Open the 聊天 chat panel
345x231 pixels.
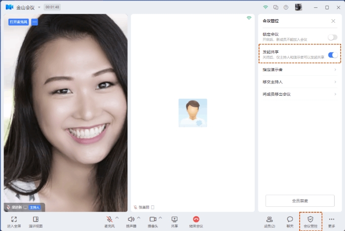click(290, 219)
